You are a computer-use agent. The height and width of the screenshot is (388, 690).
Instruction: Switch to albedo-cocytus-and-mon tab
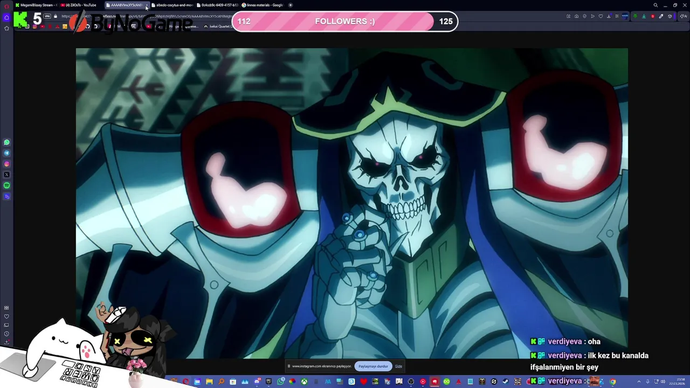coord(172,5)
